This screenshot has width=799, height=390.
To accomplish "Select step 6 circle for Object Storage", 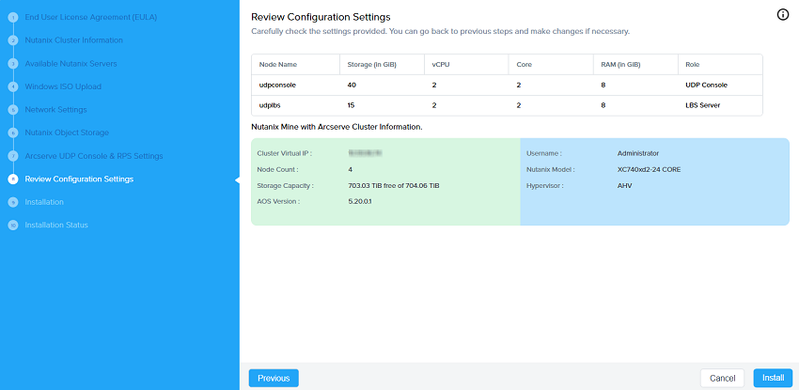I will (x=13, y=133).
